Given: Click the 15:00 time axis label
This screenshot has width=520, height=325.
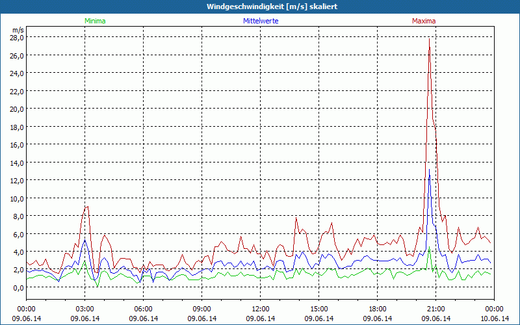Looking at the screenshot, I should (319, 309).
